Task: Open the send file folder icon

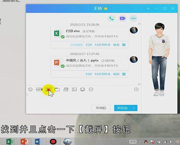Action: [x=57, y=90]
